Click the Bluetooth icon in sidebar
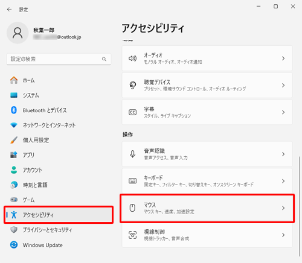 point(14,110)
